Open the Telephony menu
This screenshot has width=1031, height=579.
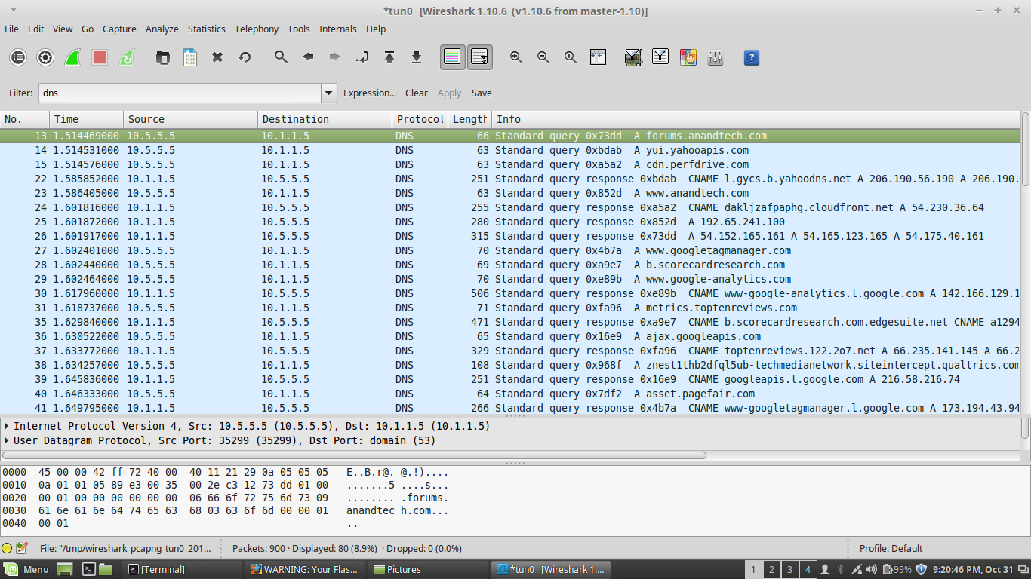tap(257, 29)
